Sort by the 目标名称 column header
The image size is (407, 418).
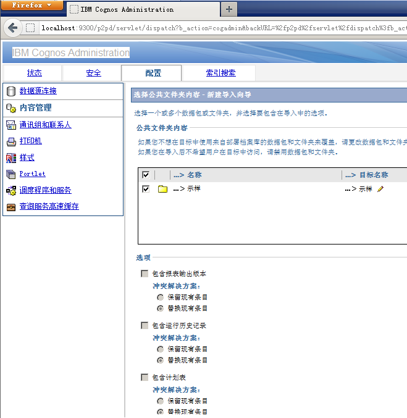[x=374, y=175]
